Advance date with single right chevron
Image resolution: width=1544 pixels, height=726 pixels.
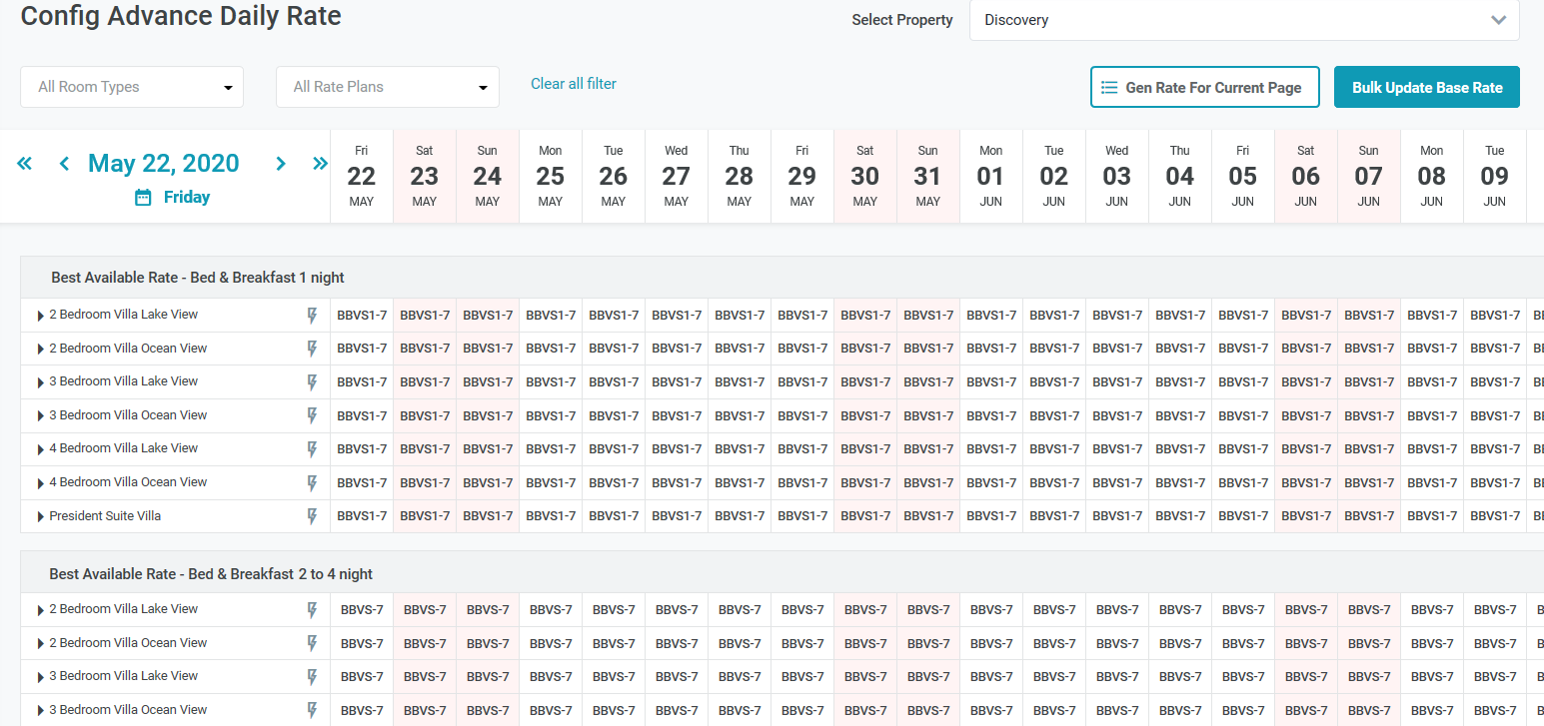[281, 164]
